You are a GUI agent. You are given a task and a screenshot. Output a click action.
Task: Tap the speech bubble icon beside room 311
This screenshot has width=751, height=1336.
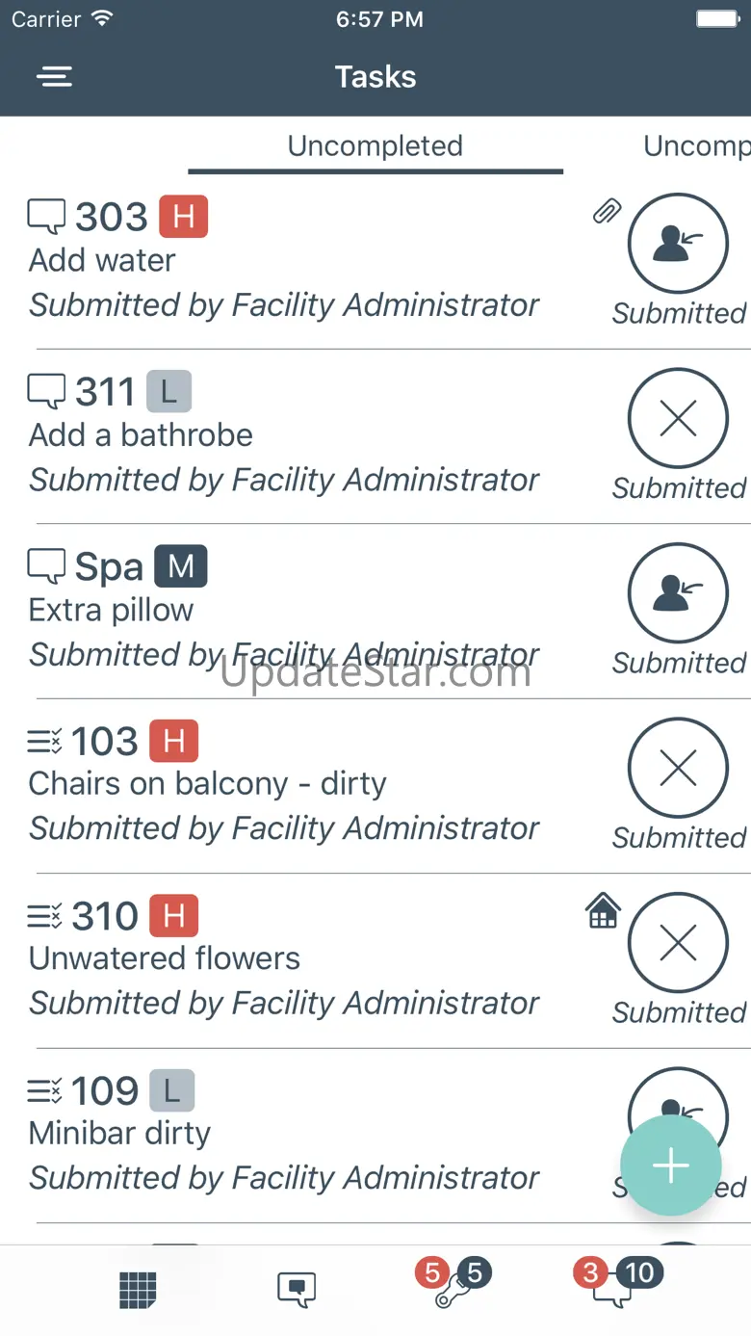46,392
